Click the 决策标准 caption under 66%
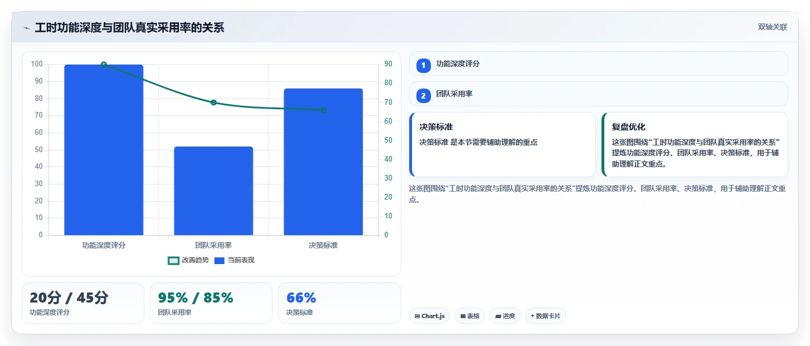 coord(299,313)
